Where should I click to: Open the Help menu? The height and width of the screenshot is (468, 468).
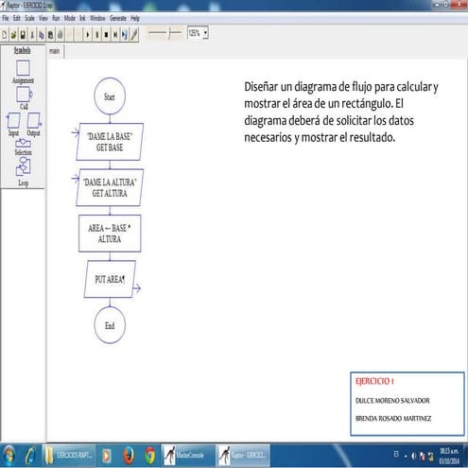[x=135, y=18]
